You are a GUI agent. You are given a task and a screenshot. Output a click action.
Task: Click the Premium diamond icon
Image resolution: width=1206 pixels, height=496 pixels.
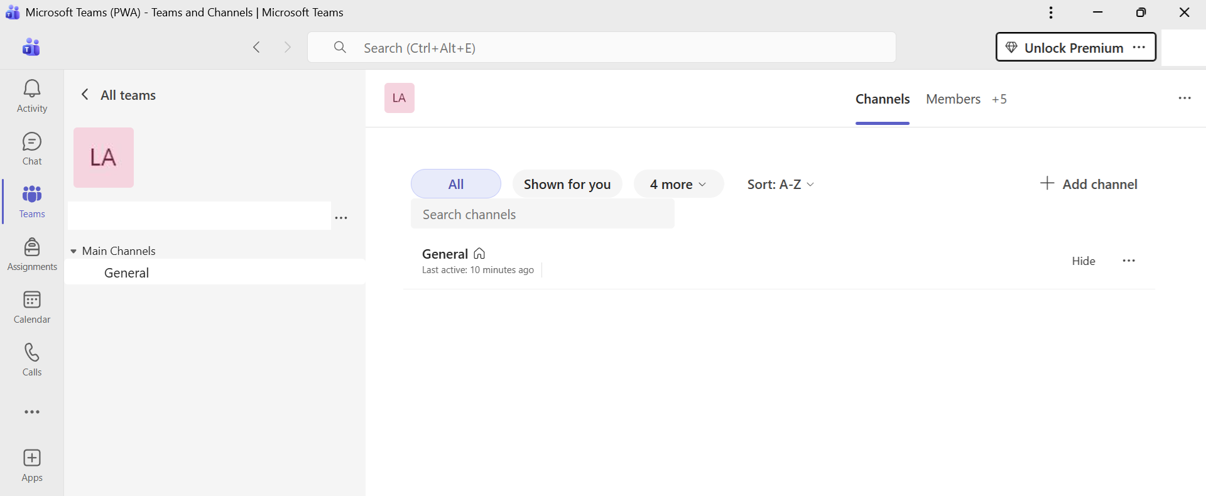(x=1011, y=47)
